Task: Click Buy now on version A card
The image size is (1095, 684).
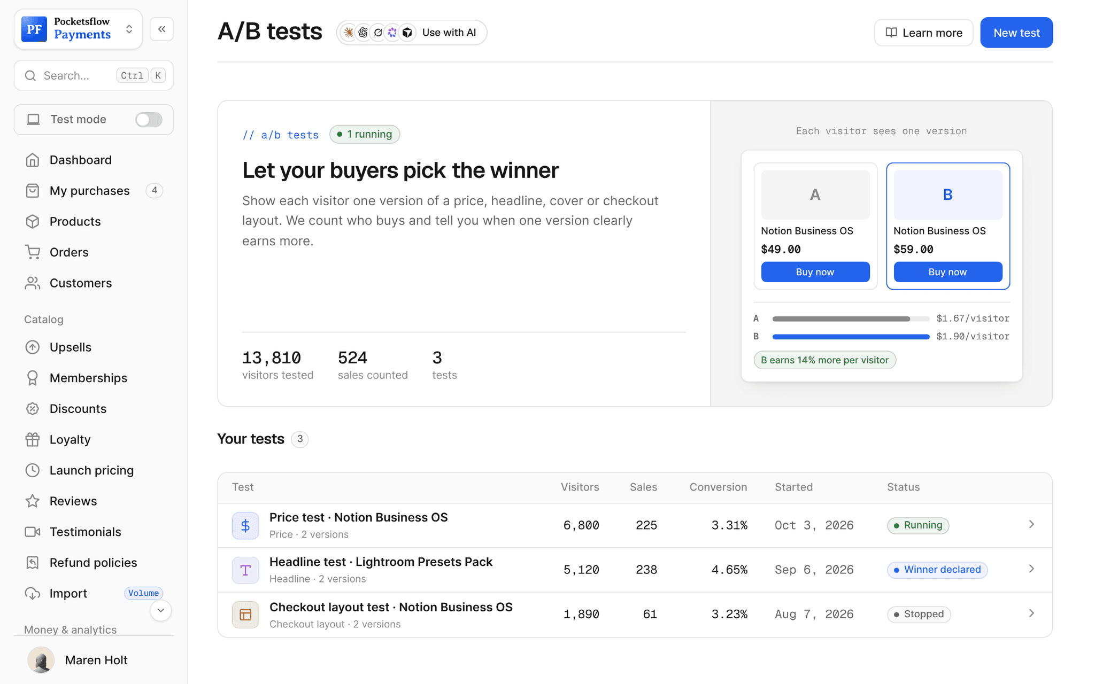Action: pyautogui.click(x=815, y=272)
